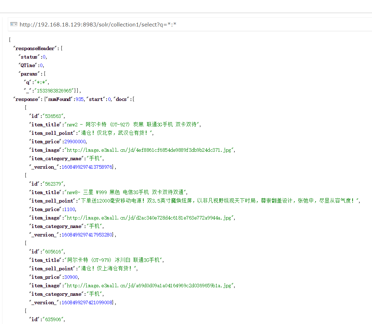Click the image URL ending in 369659b1a.jpg
This screenshot has height=324, width=372.
[x=149, y=286]
